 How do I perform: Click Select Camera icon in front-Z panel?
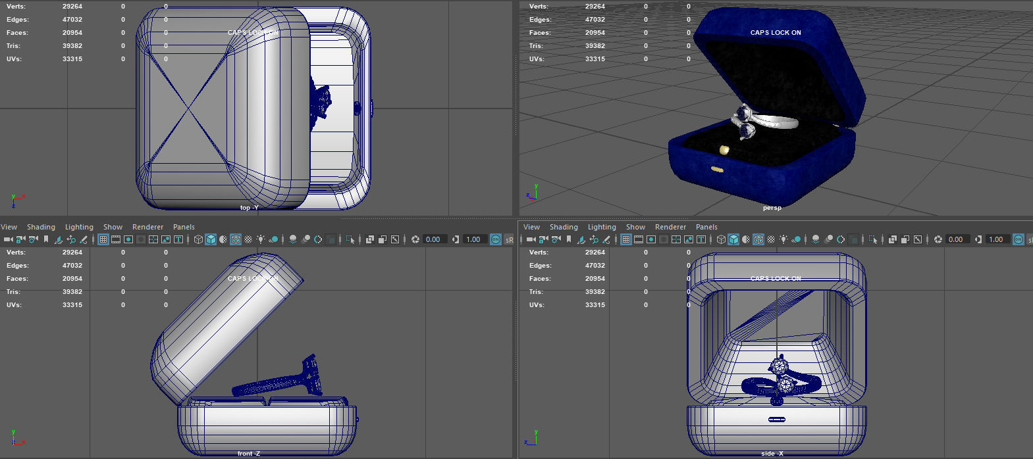point(9,239)
